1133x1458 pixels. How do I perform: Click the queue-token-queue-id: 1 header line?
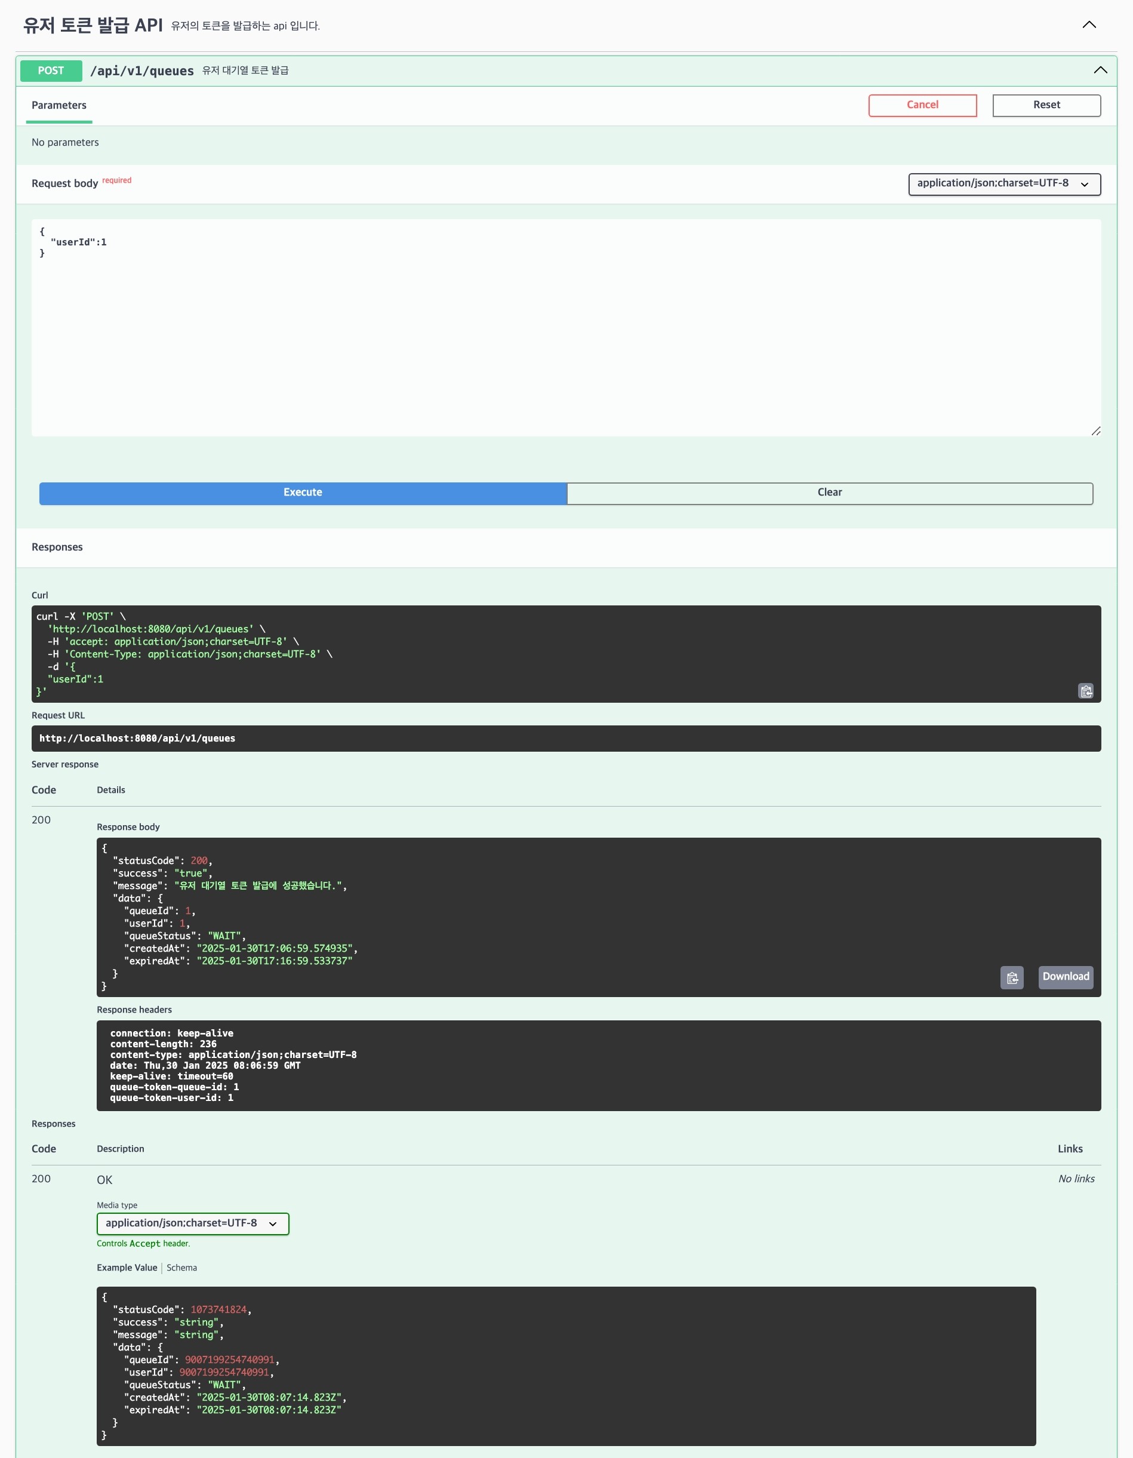(174, 1086)
